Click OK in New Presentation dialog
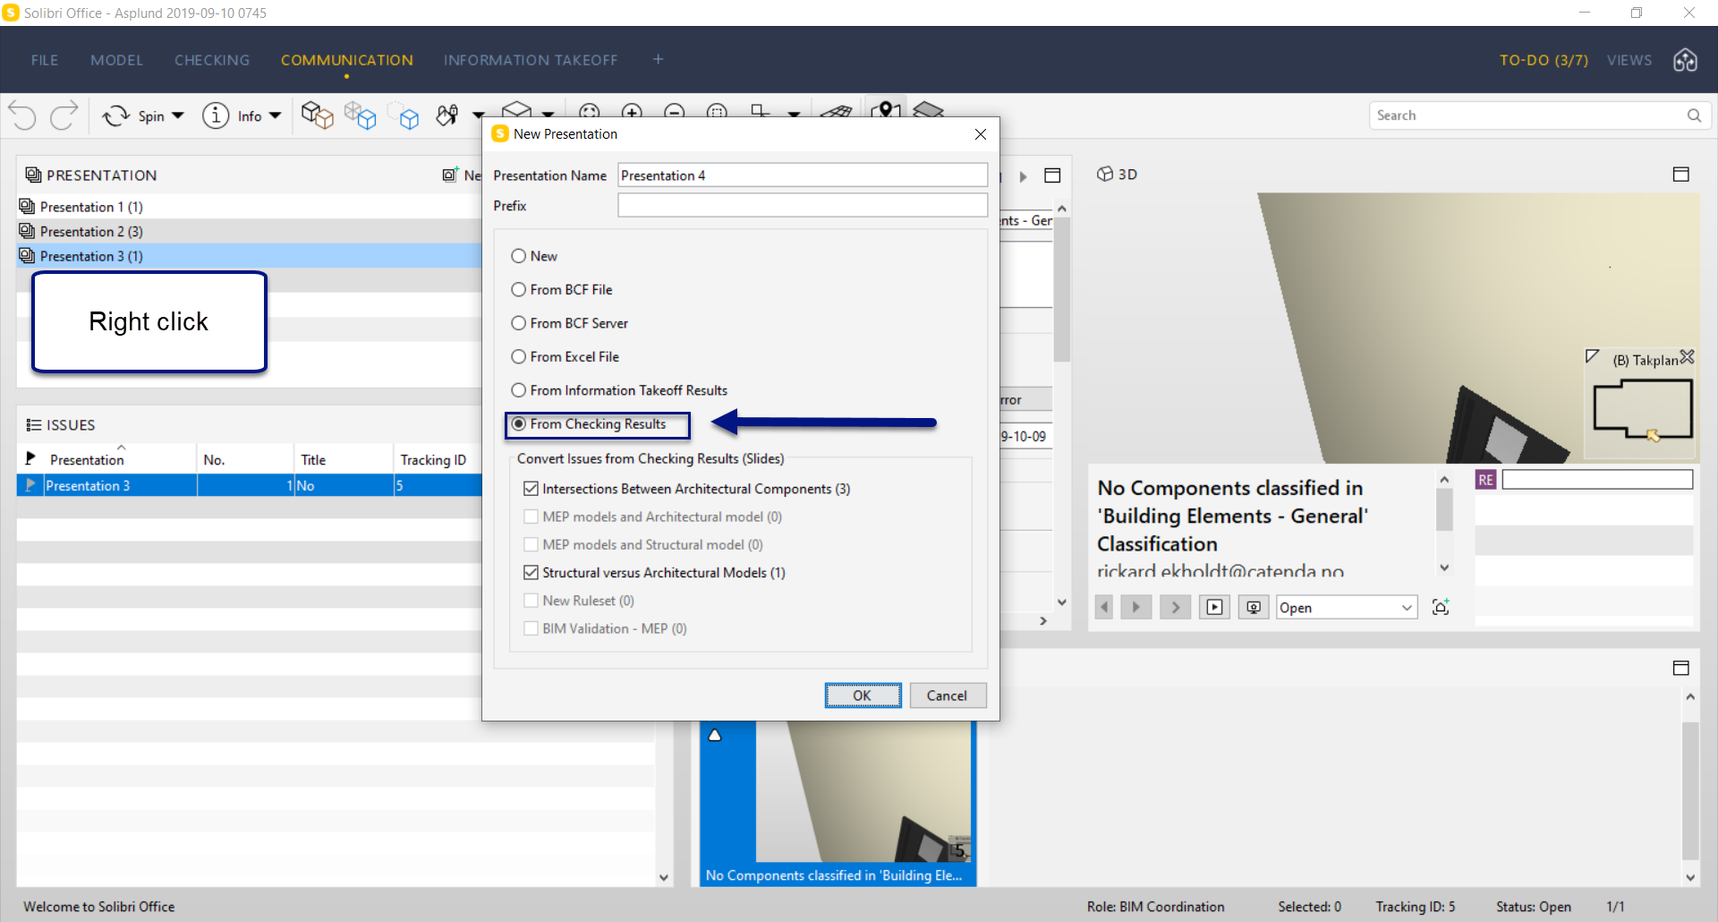This screenshot has width=1718, height=922. (863, 696)
